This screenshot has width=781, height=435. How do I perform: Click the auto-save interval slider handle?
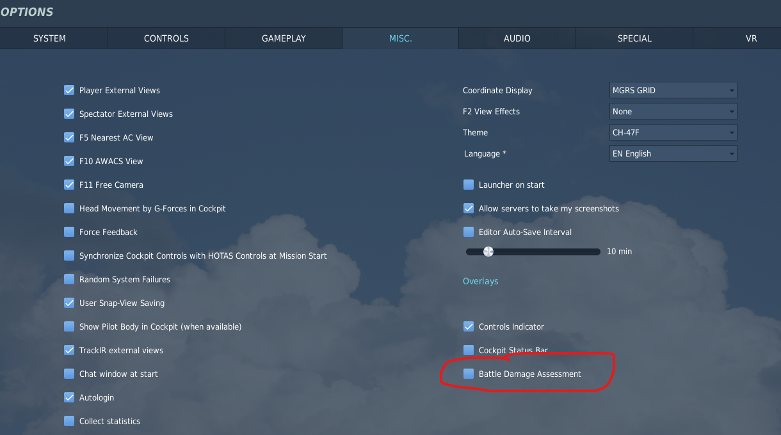tap(488, 252)
